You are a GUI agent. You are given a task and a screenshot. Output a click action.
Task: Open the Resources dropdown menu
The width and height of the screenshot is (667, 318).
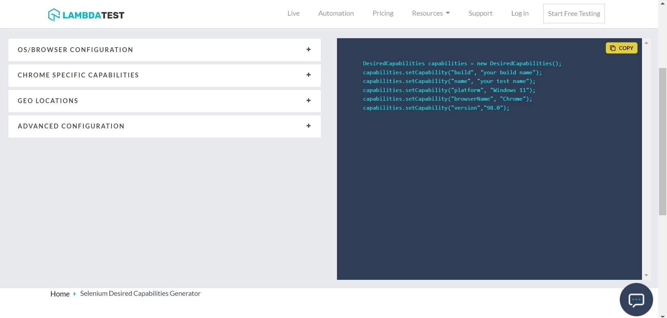click(x=430, y=13)
